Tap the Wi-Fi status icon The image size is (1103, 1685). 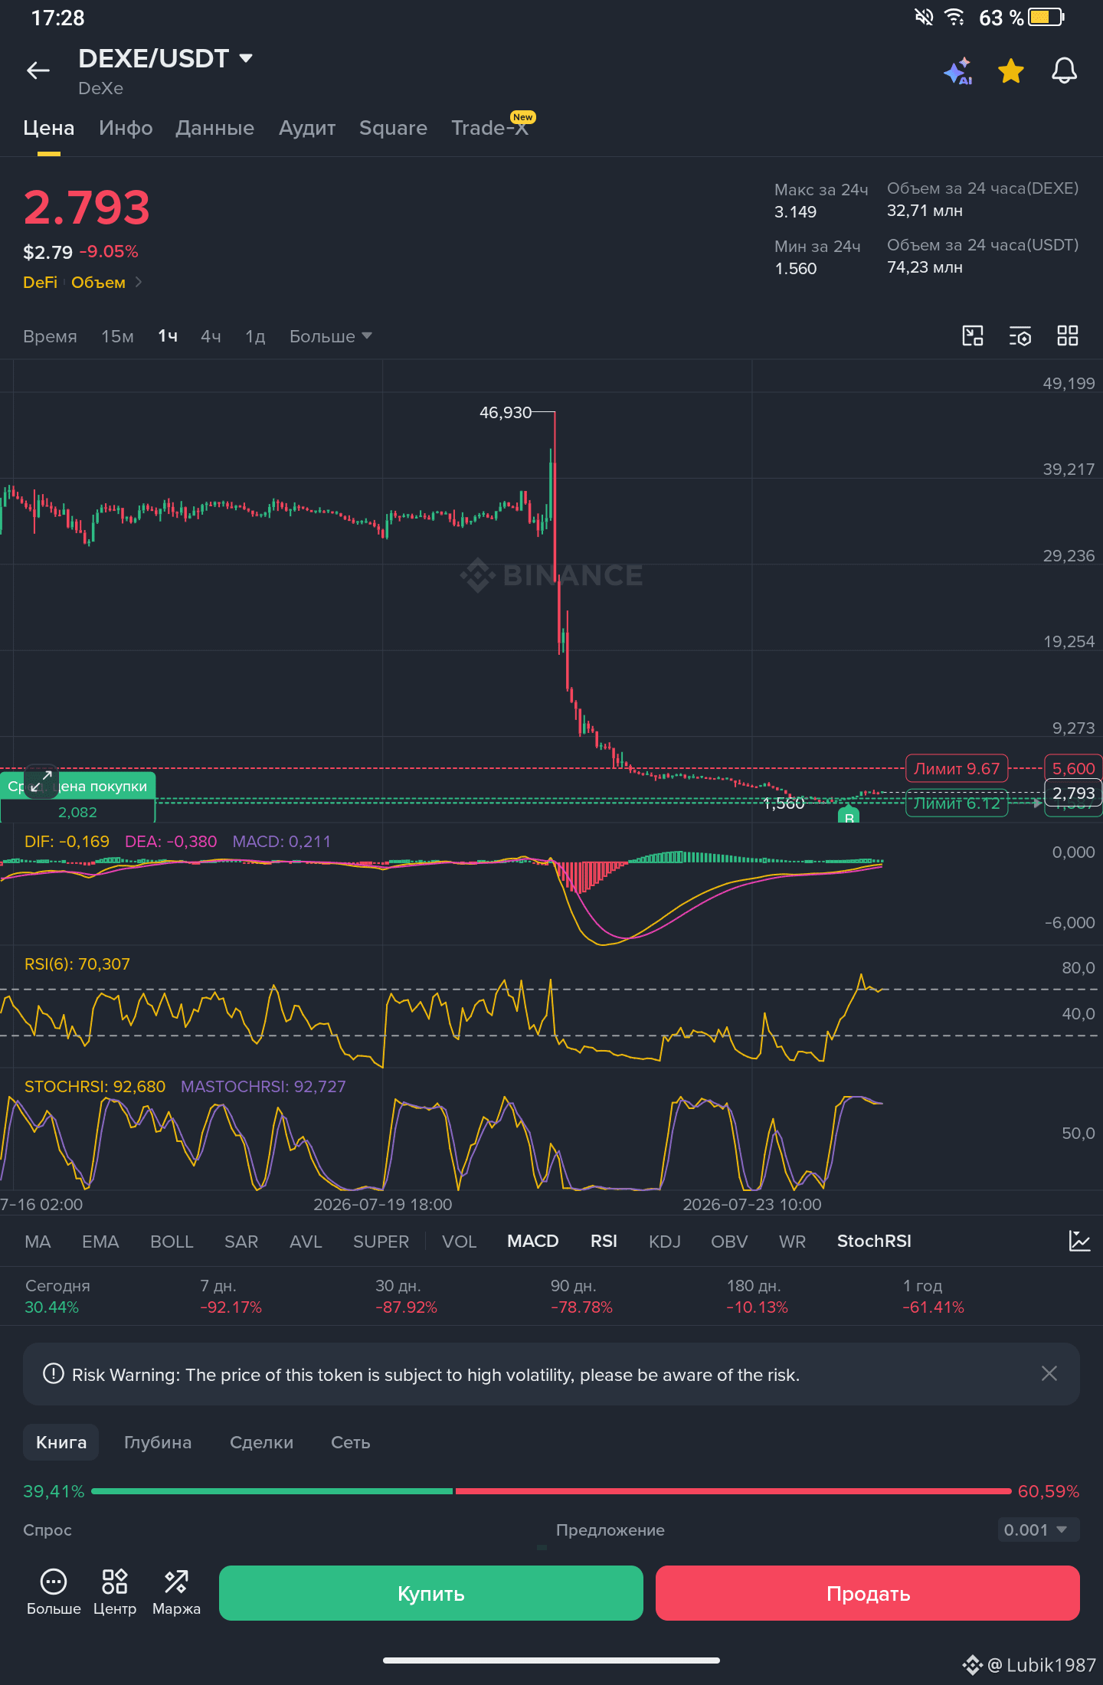954,17
